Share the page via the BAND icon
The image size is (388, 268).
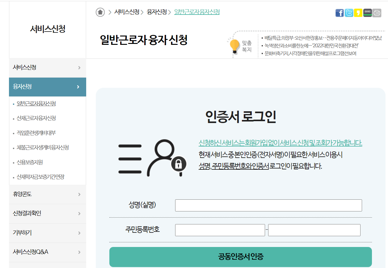(367, 13)
